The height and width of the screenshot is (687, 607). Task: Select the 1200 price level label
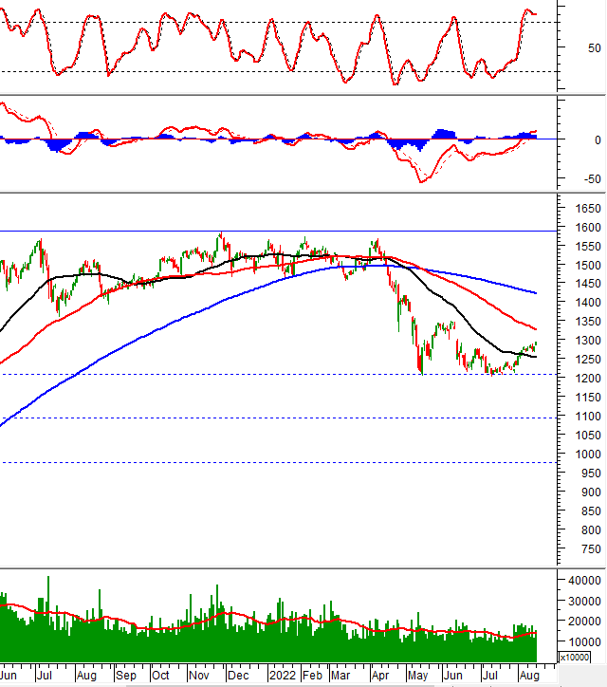[588, 378]
